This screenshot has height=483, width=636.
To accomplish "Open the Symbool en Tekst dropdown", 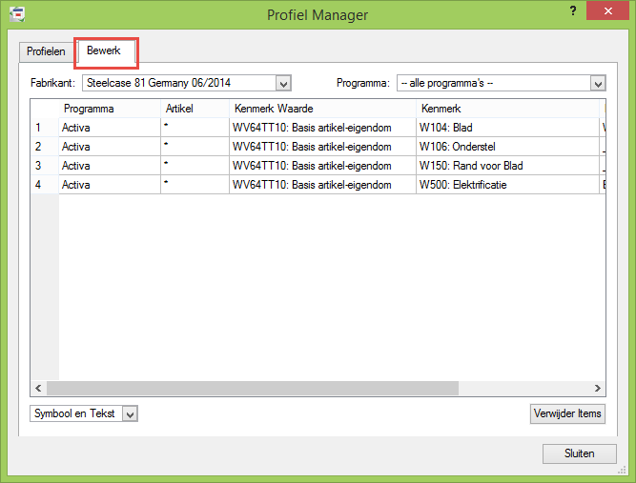I will [x=131, y=413].
